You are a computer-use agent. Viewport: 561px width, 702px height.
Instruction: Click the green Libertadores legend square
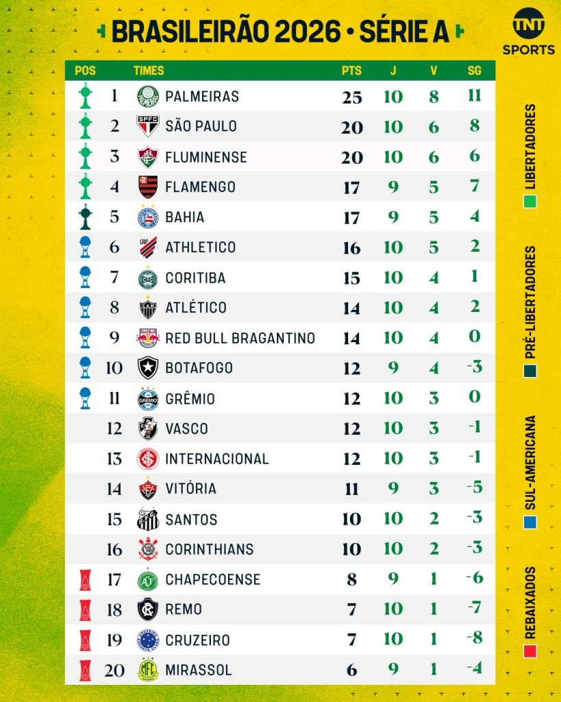530,202
